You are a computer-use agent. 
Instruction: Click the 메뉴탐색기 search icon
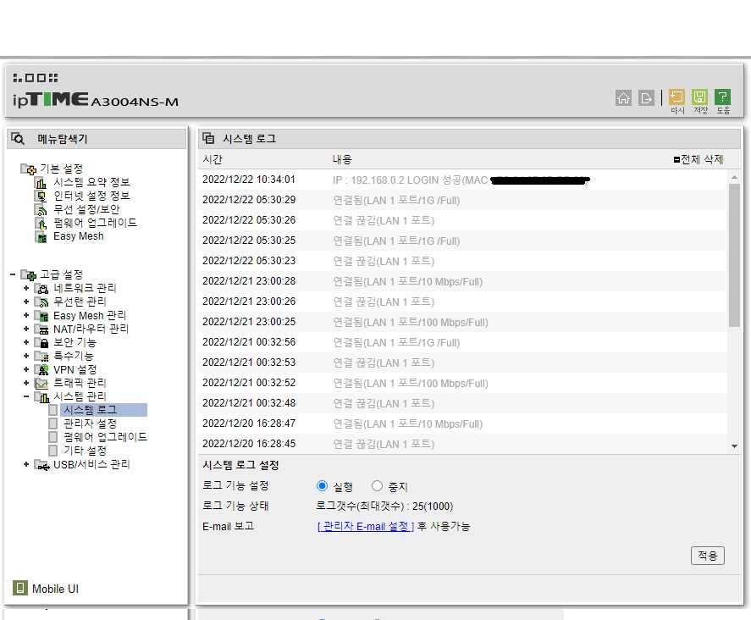[x=18, y=139]
